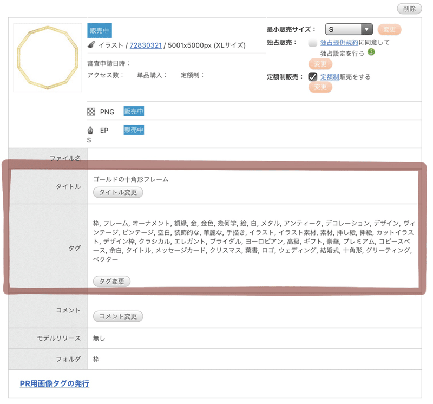The height and width of the screenshot is (404, 433).
Task: Click the 変更 button under 定額制販売
Action: coord(320,87)
